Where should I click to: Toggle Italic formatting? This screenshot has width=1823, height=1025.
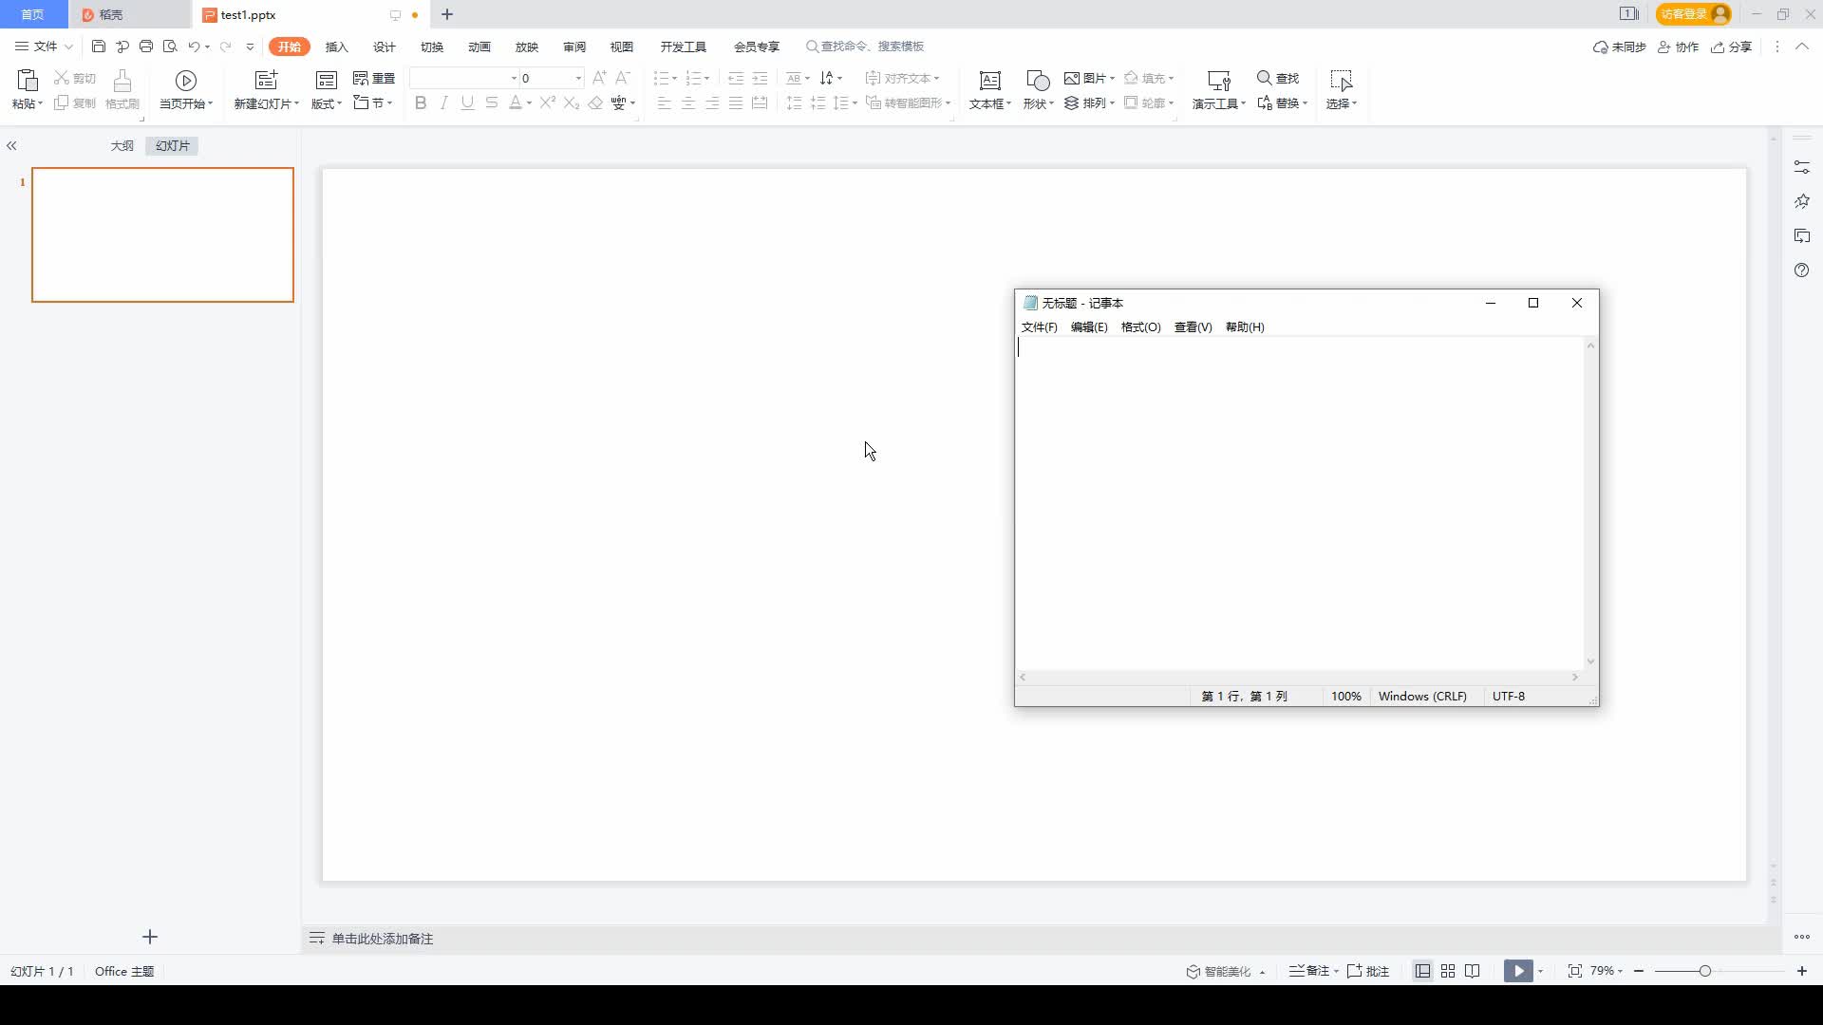[443, 102]
